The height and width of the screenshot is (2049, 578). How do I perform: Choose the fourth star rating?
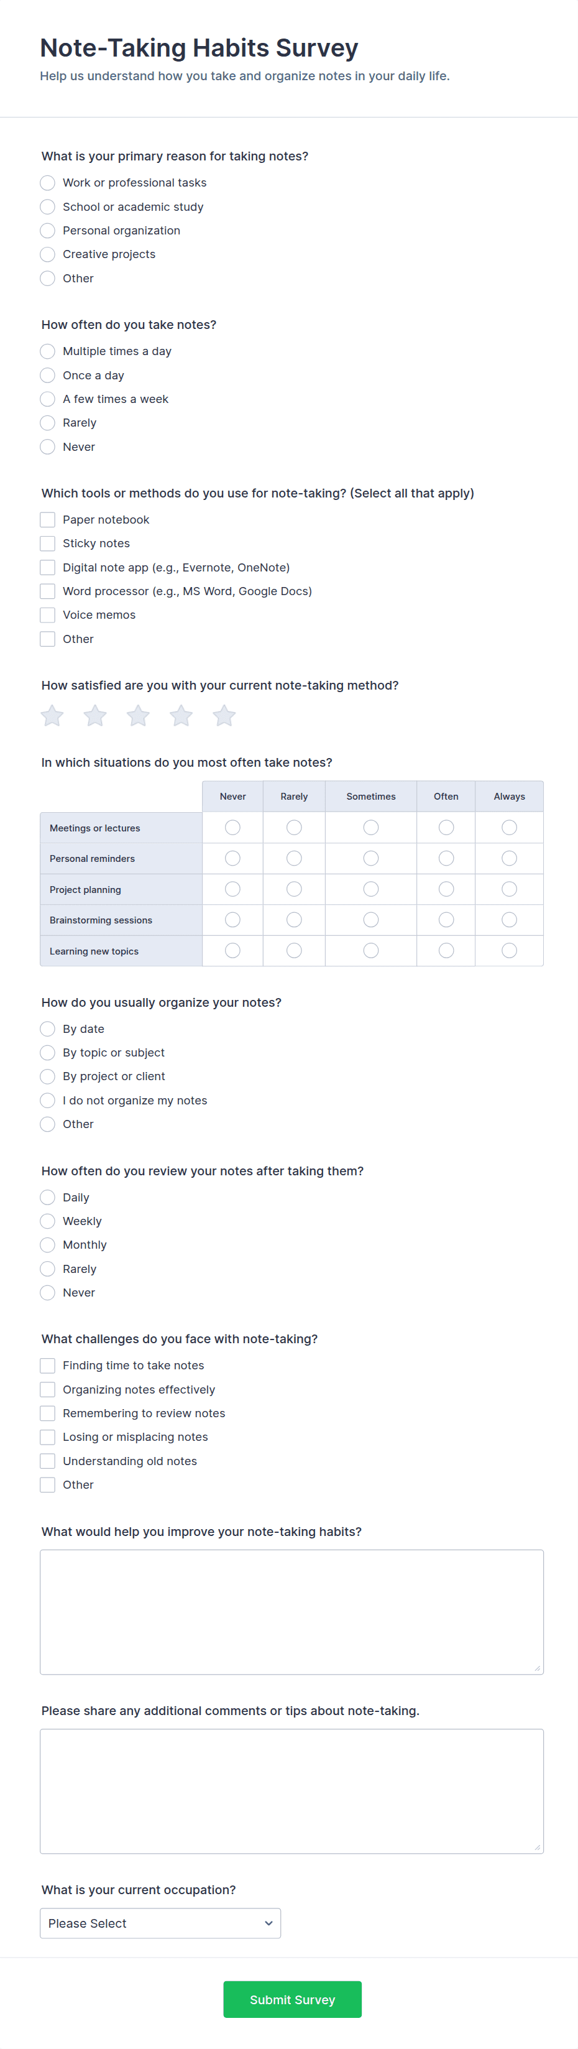coord(181,716)
